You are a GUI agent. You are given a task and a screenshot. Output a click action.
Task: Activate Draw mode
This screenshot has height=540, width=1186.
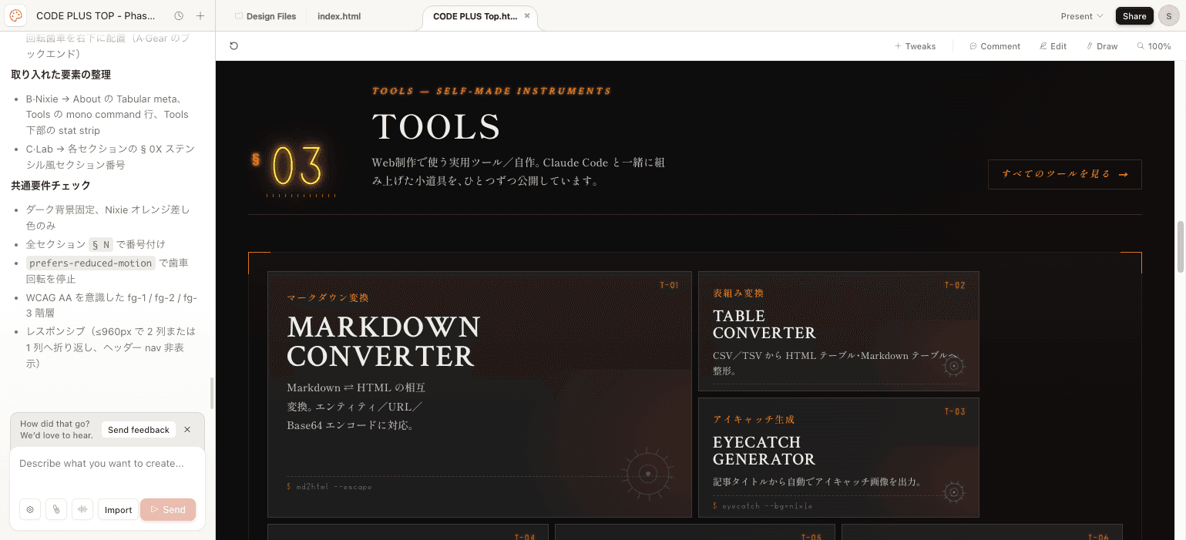[1102, 46]
